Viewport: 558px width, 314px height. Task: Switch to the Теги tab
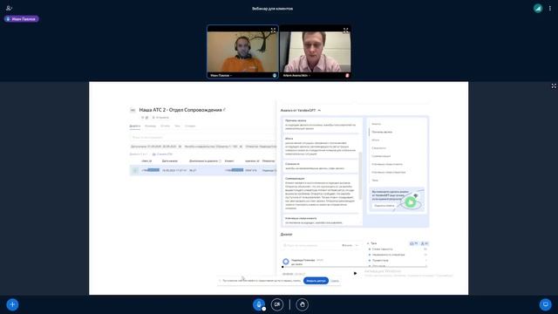click(177, 126)
